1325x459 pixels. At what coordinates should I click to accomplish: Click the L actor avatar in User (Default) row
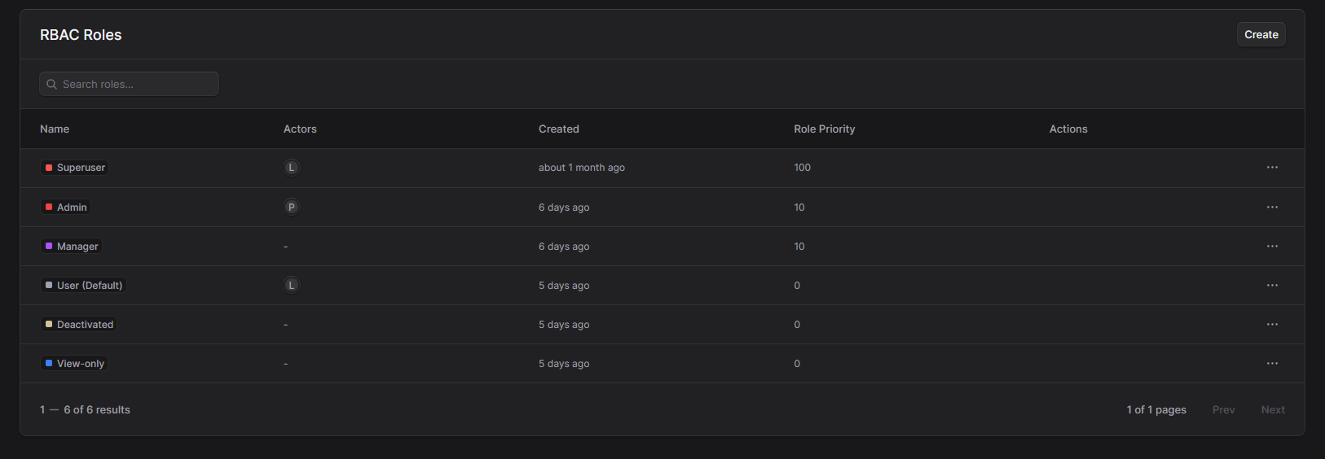292,286
